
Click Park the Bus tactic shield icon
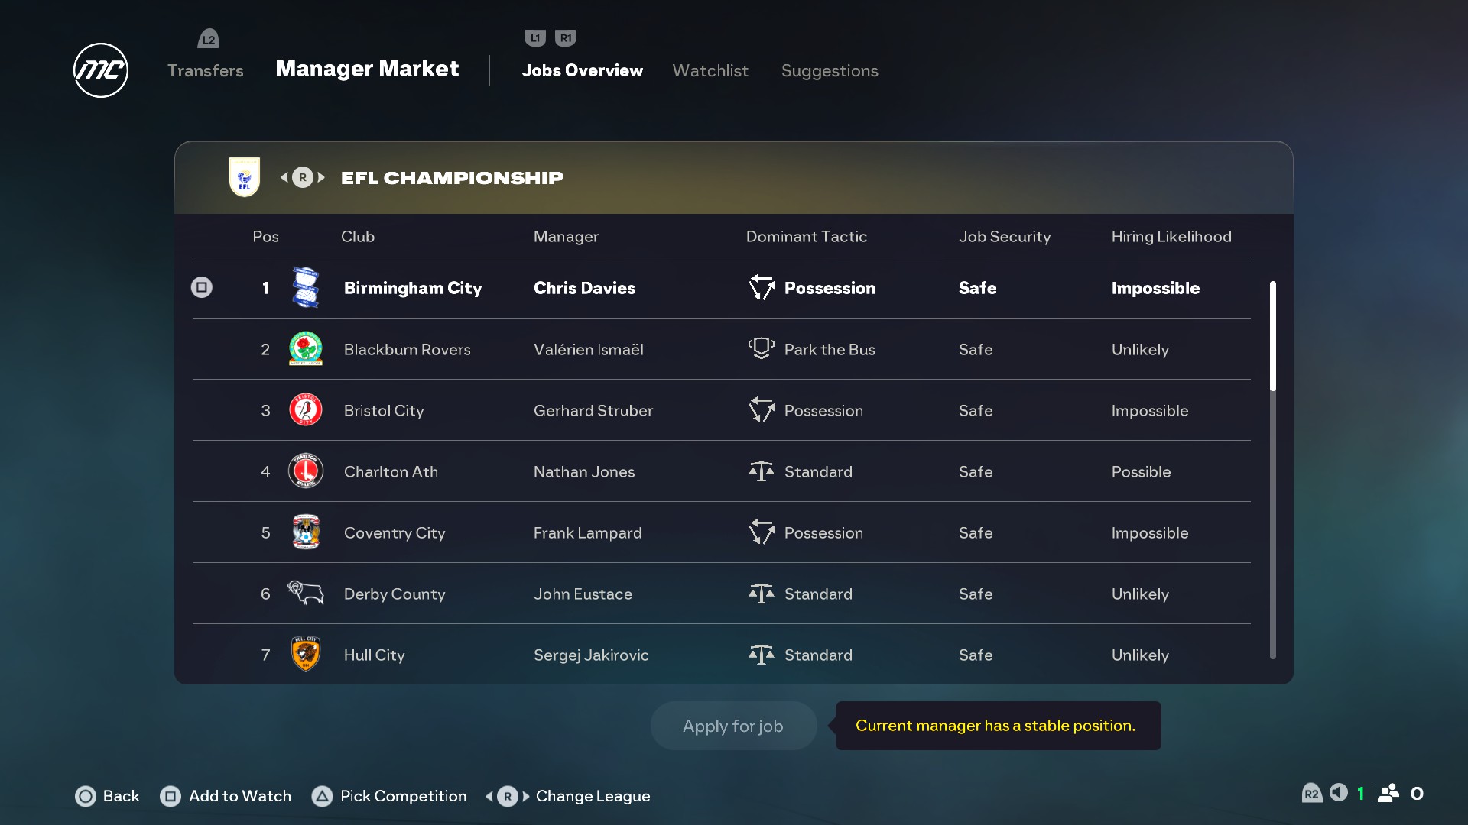[761, 348]
